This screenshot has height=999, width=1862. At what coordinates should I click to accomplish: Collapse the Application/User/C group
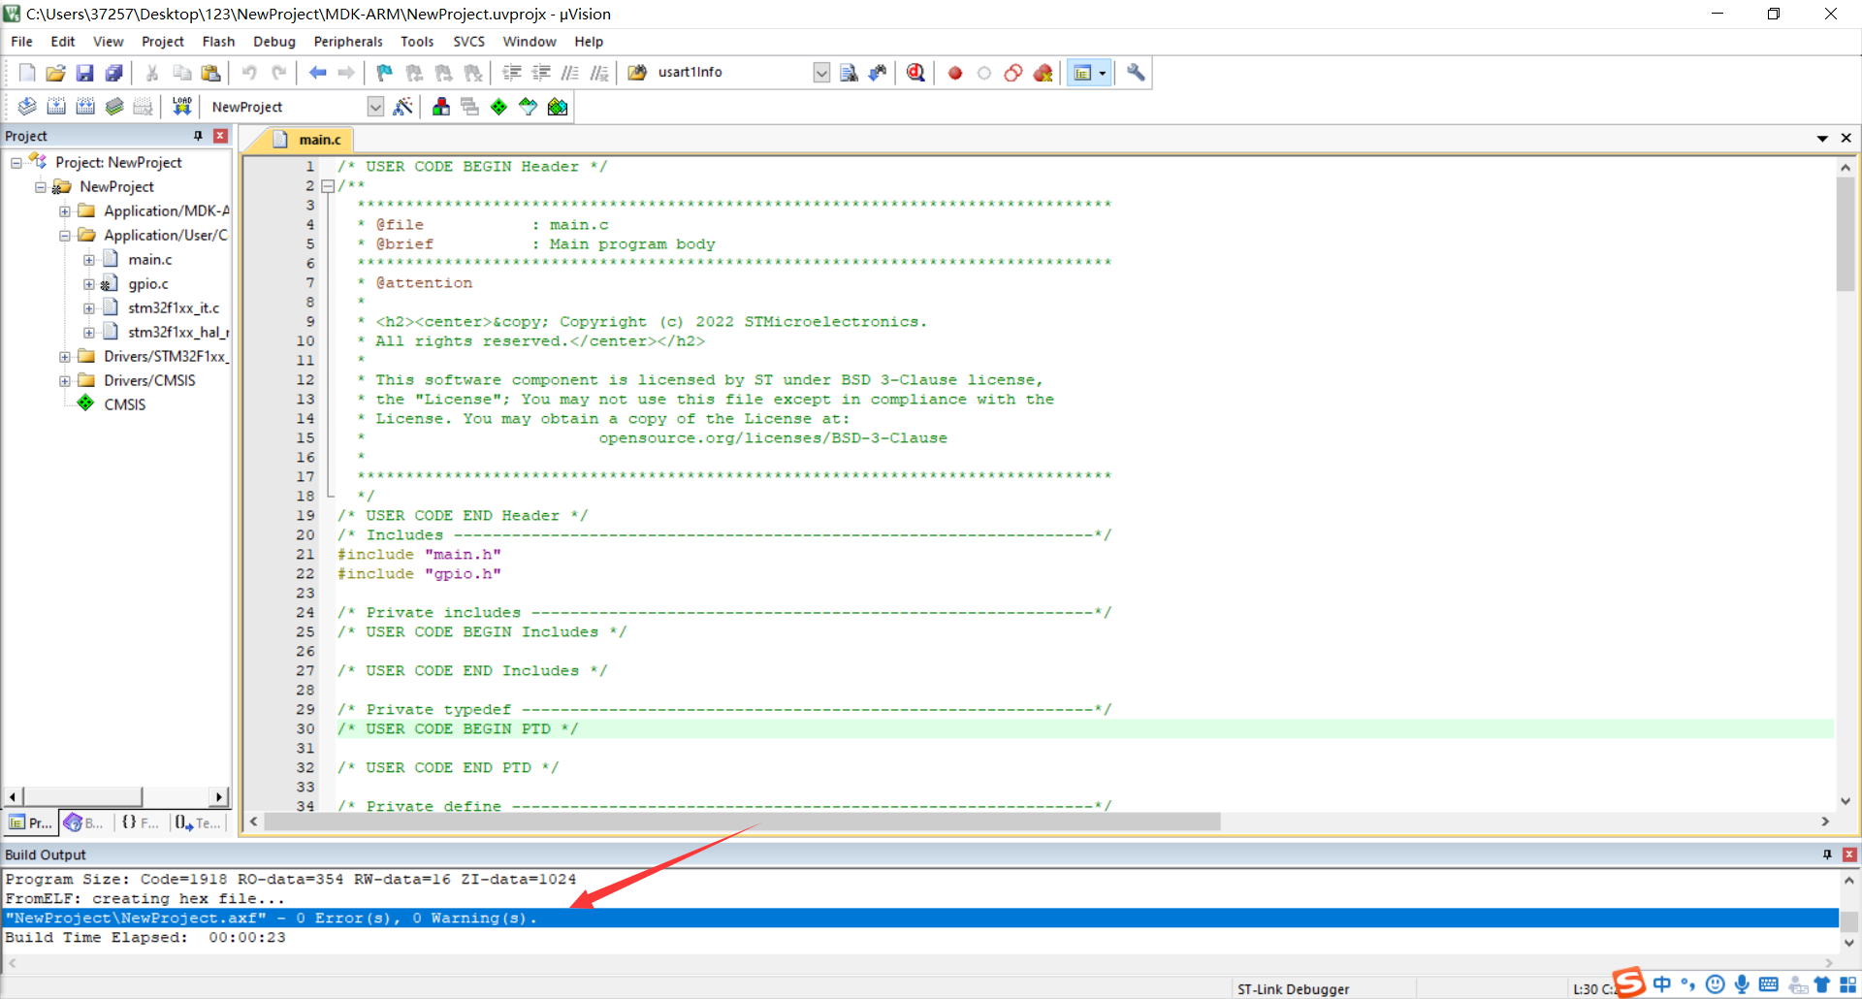[65, 236]
